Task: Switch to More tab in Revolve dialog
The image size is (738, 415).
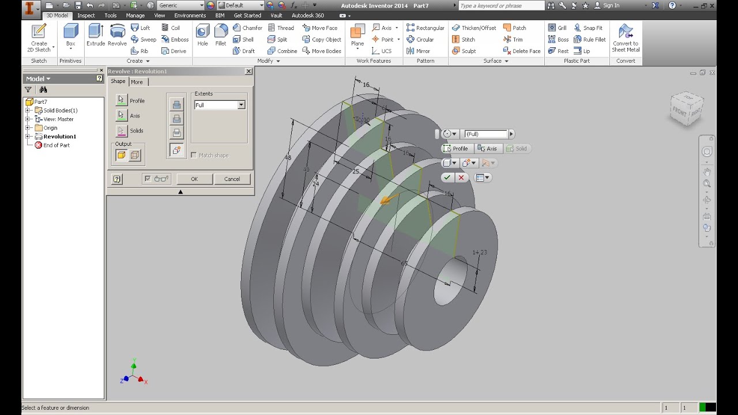Action: (137, 82)
